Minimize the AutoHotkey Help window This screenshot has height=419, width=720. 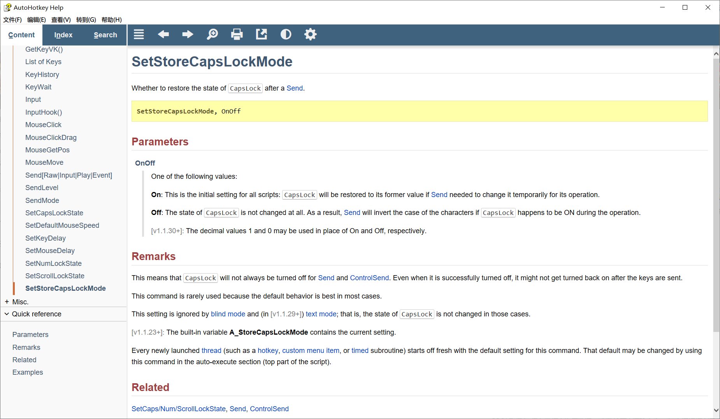[662, 7]
